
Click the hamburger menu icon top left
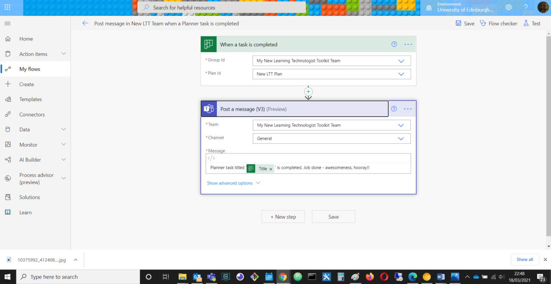7,24
